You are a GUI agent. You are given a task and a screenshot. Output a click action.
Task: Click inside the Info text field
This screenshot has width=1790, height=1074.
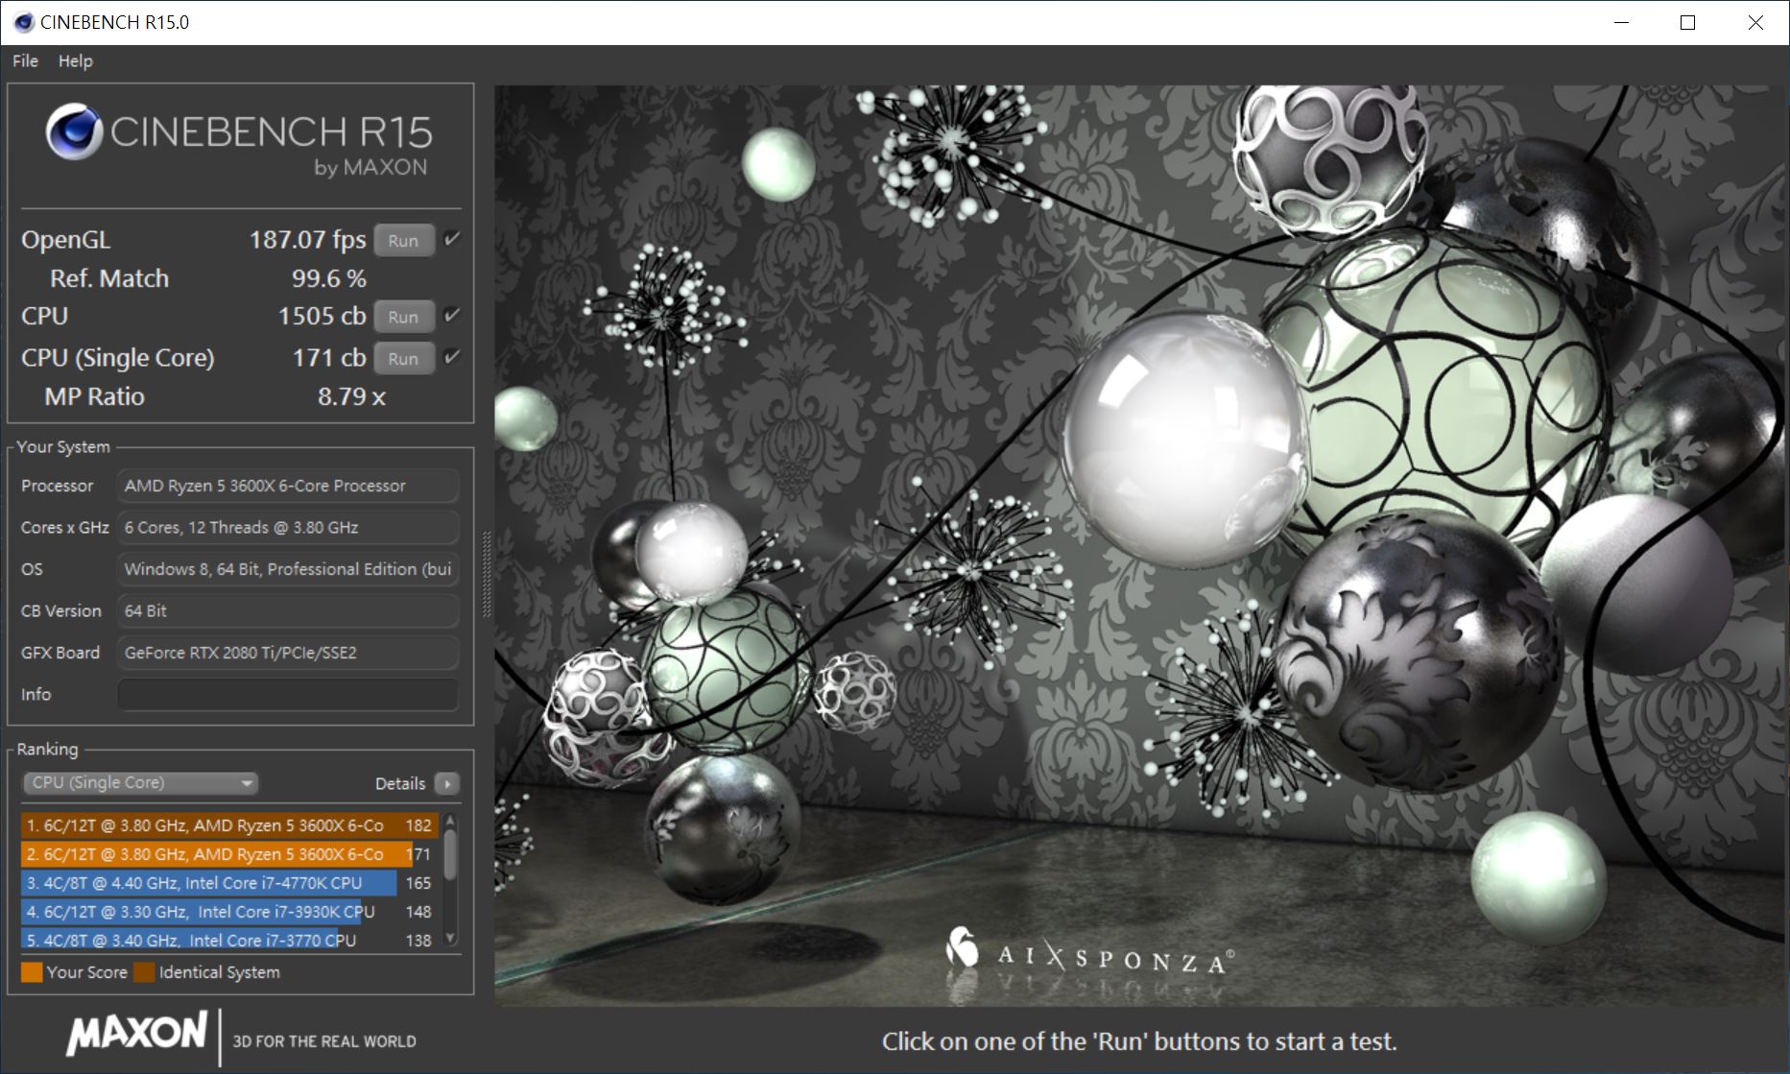pyautogui.click(x=286, y=694)
